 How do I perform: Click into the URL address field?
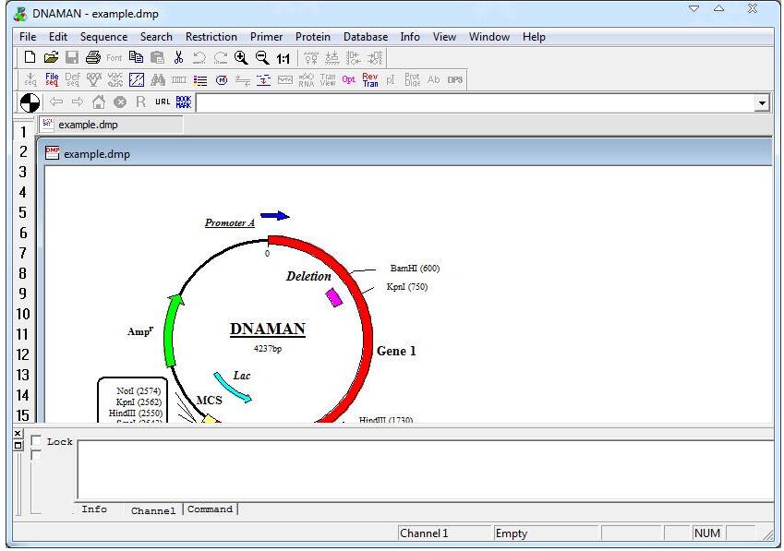476,103
